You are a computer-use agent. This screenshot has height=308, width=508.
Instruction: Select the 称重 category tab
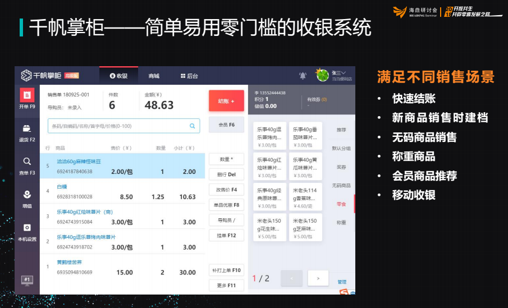click(341, 223)
